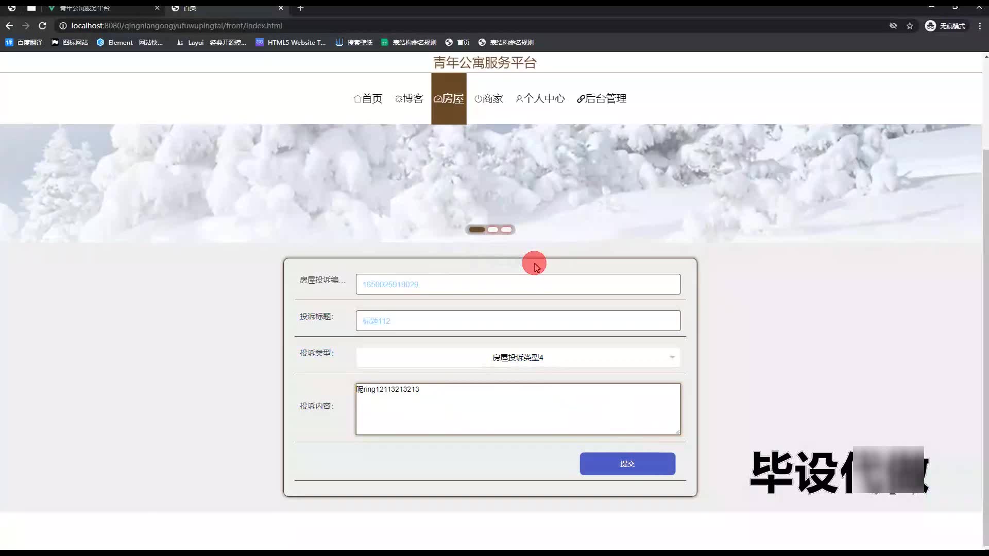The image size is (989, 556).
Task: Open the 个人中心 nav menu
Action: [x=540, y=98]
